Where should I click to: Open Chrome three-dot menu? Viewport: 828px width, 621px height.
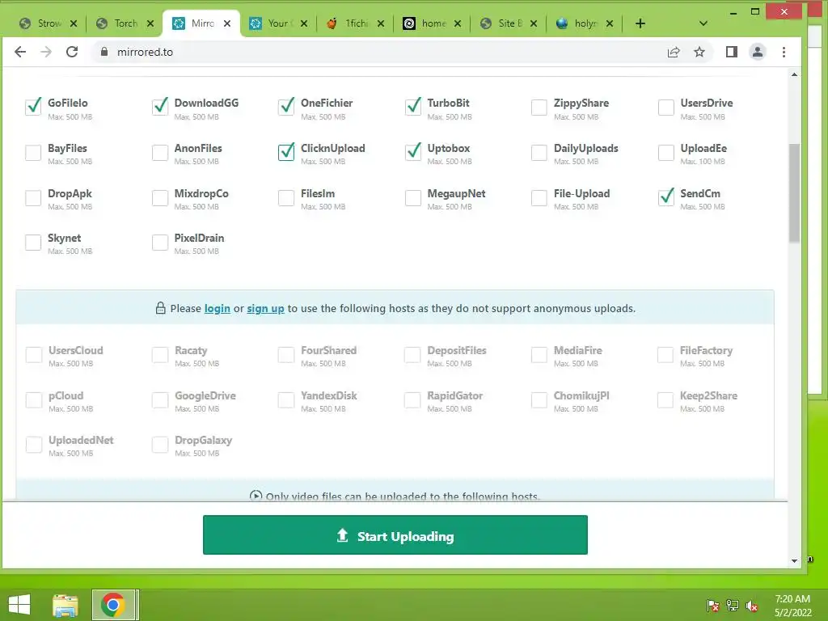click(x=784, y=52)
